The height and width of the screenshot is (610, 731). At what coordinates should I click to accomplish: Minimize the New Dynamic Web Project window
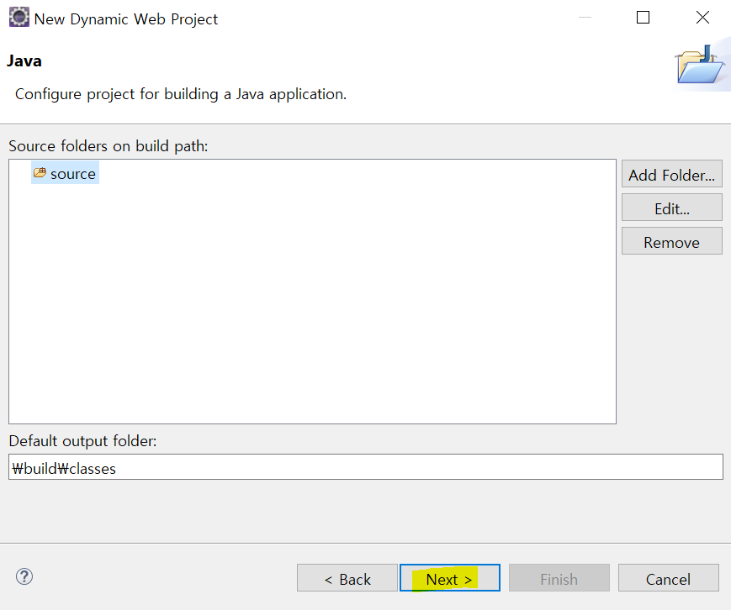coord(585,18)
